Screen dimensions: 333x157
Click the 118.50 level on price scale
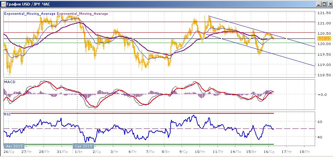tap(323, 75)
